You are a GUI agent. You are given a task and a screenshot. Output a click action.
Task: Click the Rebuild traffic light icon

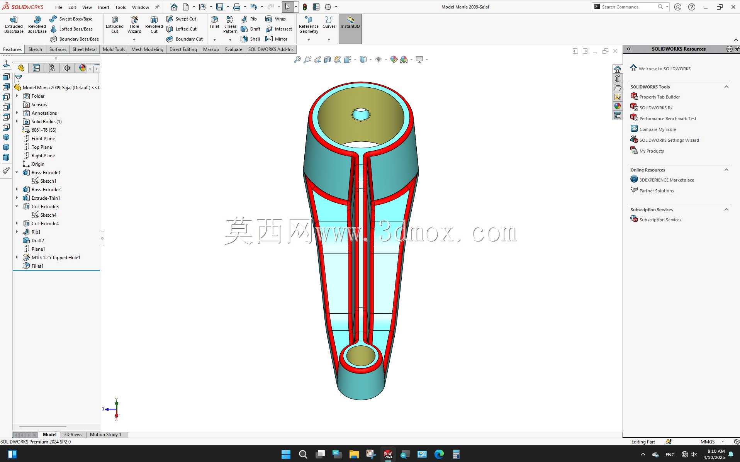(x=305, y=7)
